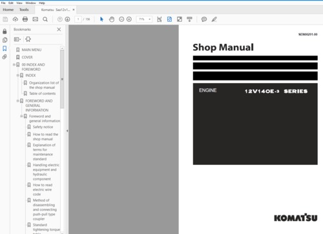Image resolution: width=323 pixels, height=234 pixels.
Task: Open the Find text magnifier tool
Action: [x=45, y=19]
